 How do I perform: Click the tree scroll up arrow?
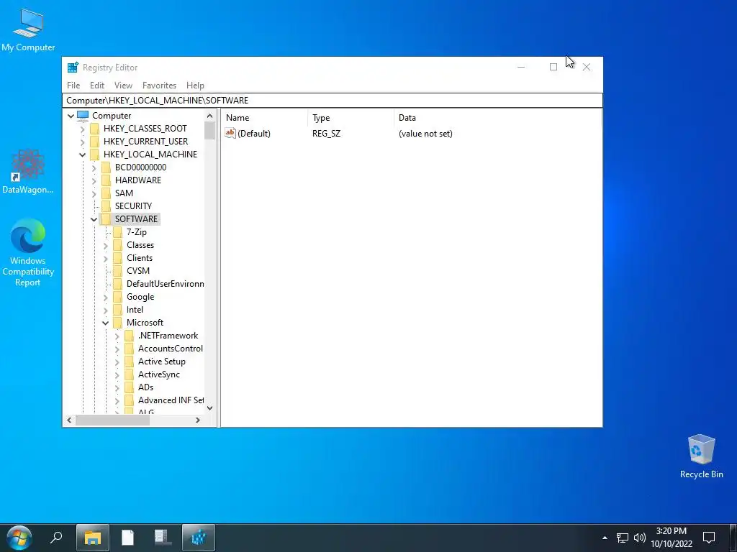pyautogui.click(x=209, y=116)
